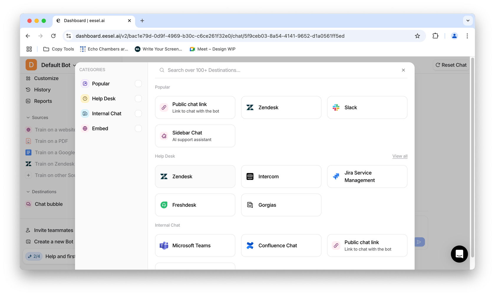Tick the Embed category checkbox
495x296 pixels.
(138, 129)
